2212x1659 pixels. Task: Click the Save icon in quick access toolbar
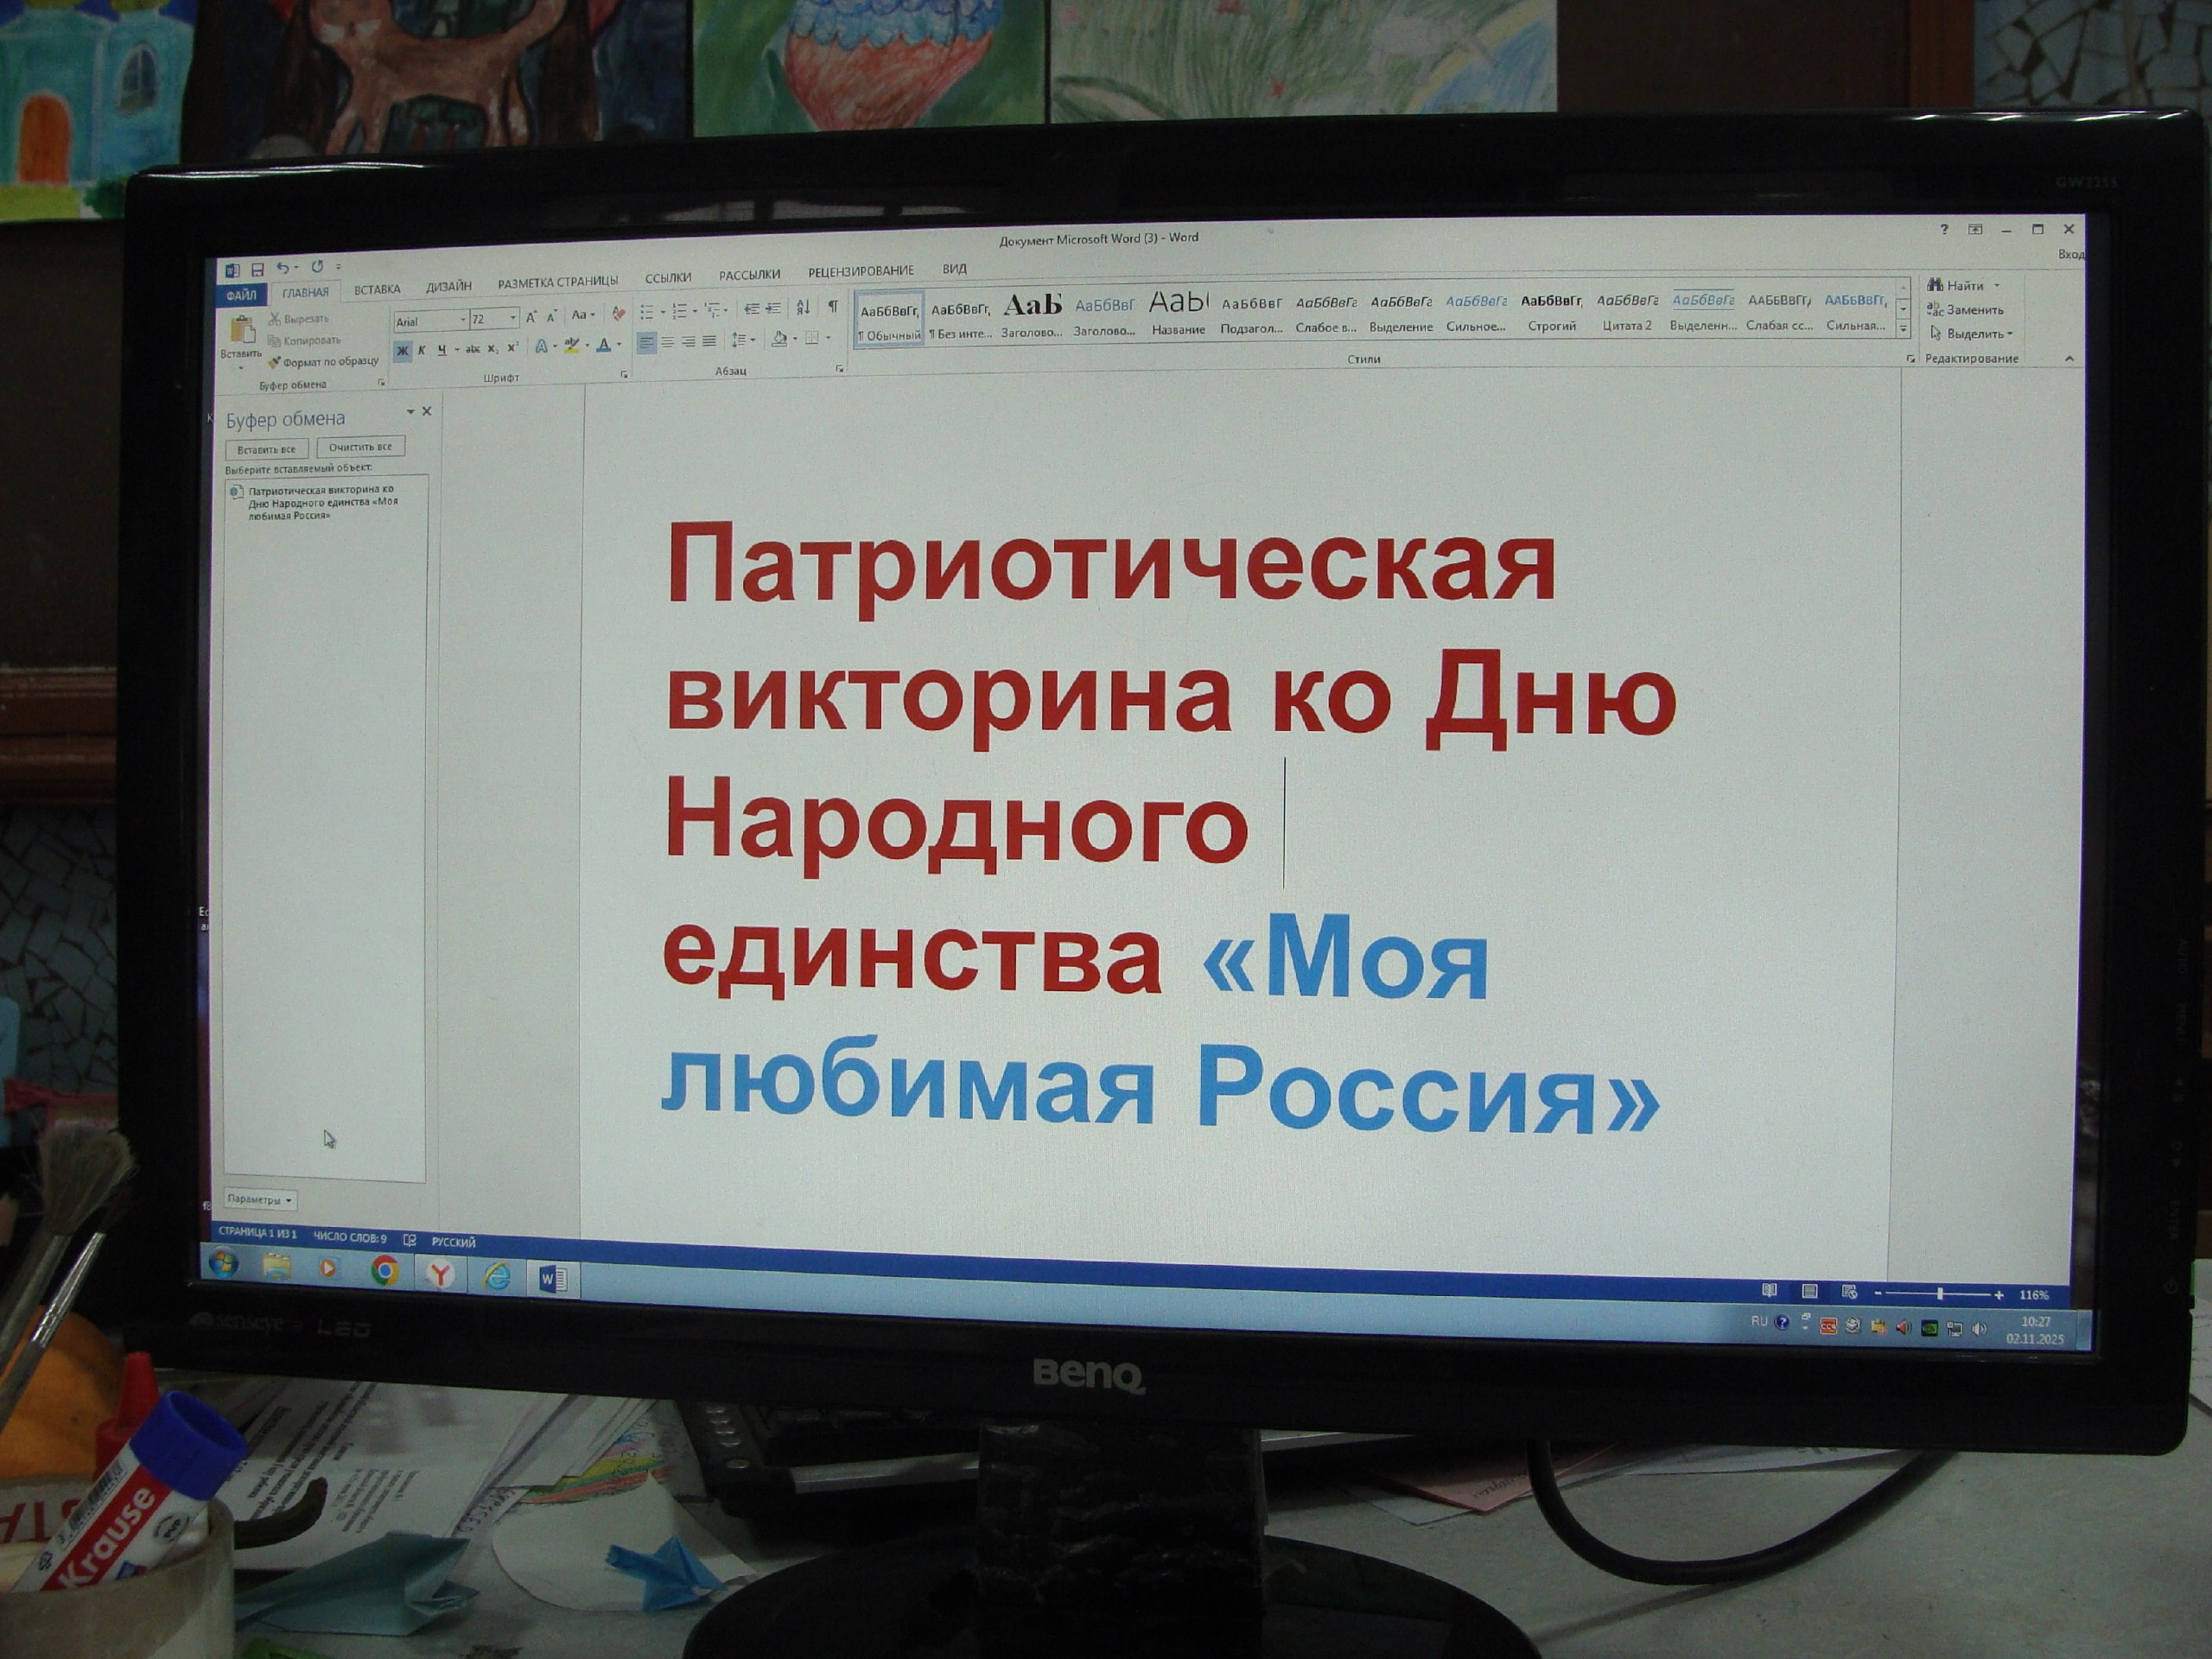click(257, 270)
